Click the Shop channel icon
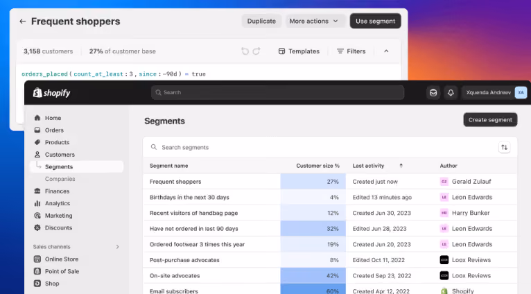Viewport: 531px width, 294px height. point(37,284)
